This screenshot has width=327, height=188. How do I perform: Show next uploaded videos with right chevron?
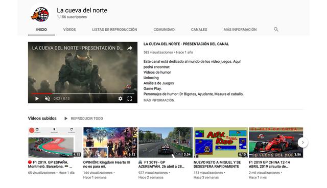coord(302,143)
